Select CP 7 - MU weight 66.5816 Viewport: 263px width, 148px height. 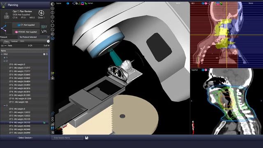click(20, 88)
